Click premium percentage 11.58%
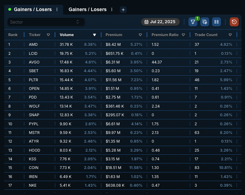 [x=136, y=168]
